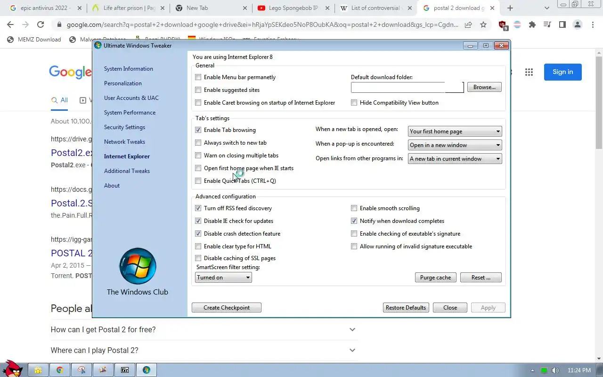Bookmark this page with the star icon

point(483,25)
